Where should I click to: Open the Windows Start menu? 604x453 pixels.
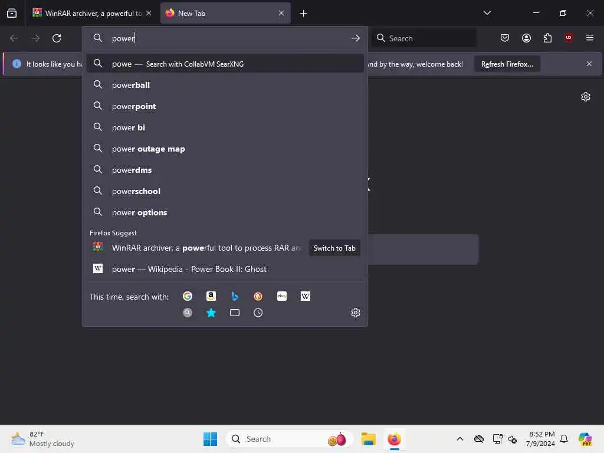[x=210, y=439]
